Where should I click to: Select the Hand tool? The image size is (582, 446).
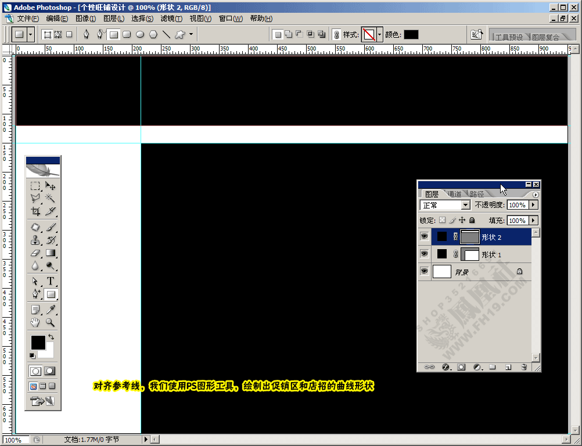35,322
